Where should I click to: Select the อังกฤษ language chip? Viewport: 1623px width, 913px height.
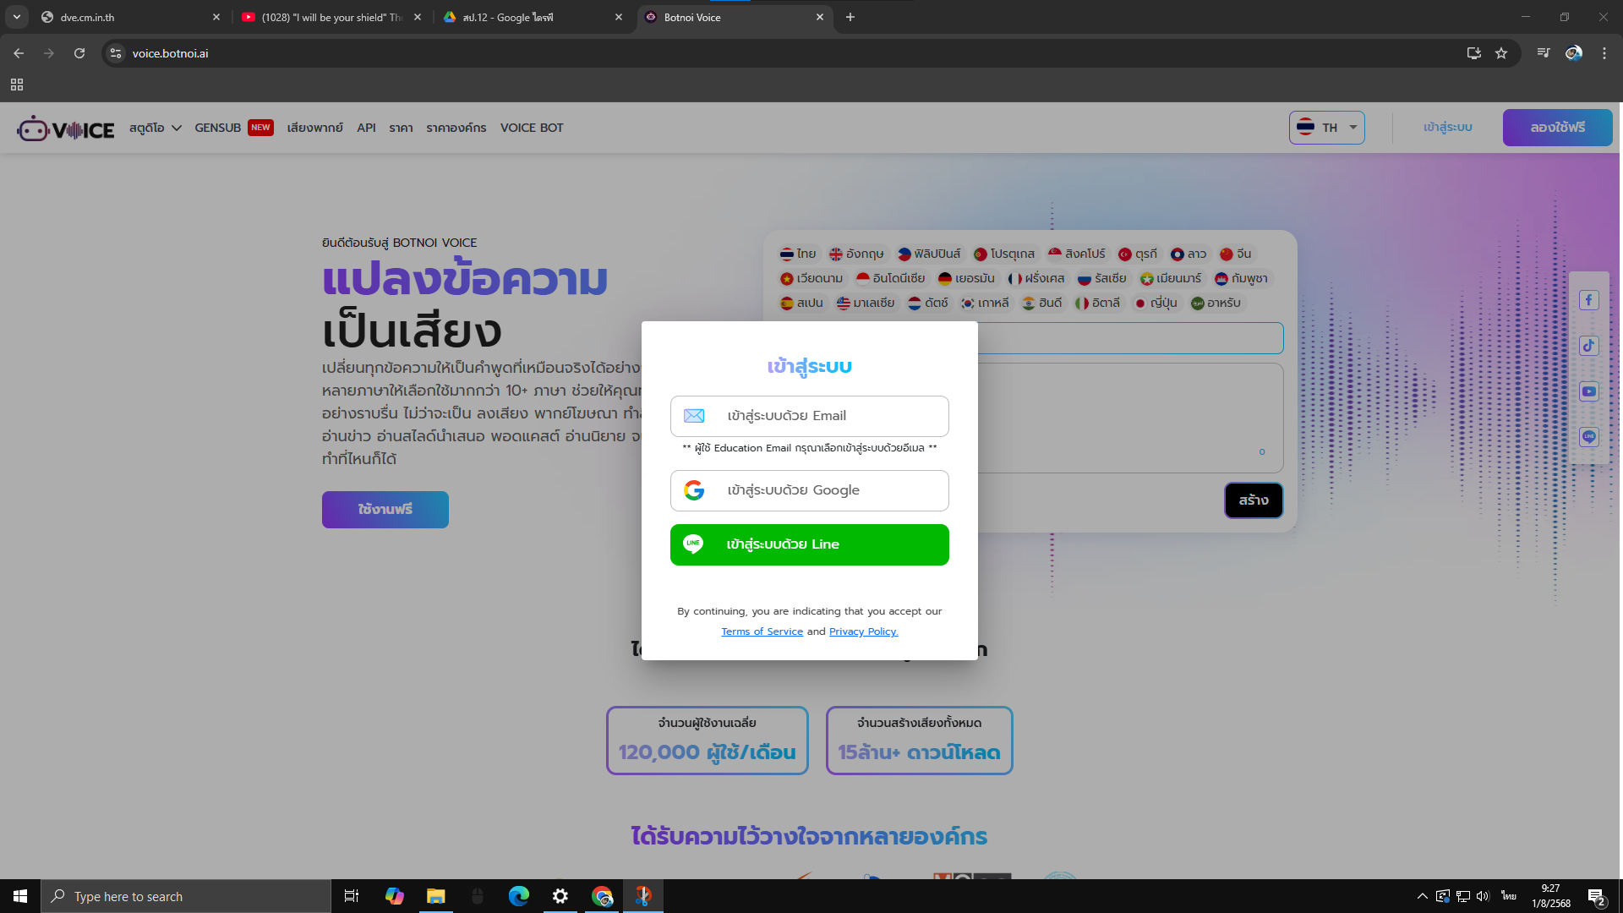856,254
